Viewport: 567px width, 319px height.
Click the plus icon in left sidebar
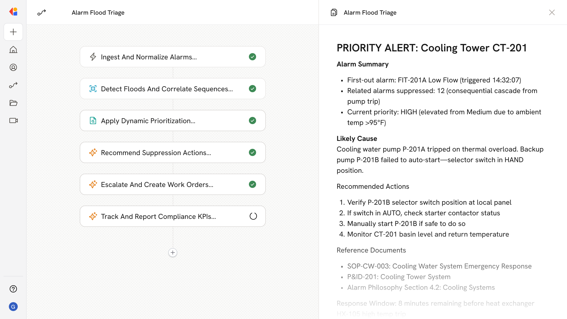[13, 32]
